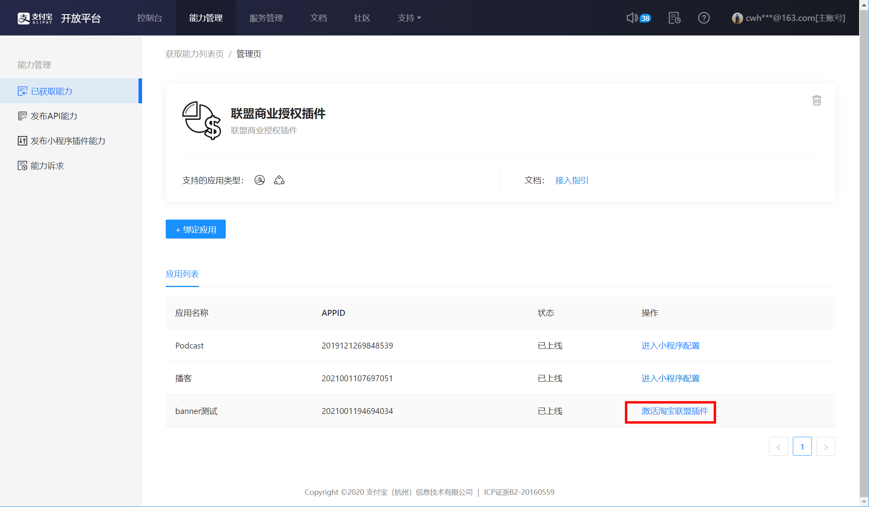The height and width of the screenshot is (507, 869).
Task: Click the notification badge 38
Action: point(645,18)
